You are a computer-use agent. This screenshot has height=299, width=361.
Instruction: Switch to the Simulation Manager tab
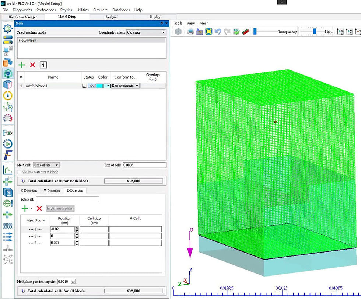click(x=23, y=17)
